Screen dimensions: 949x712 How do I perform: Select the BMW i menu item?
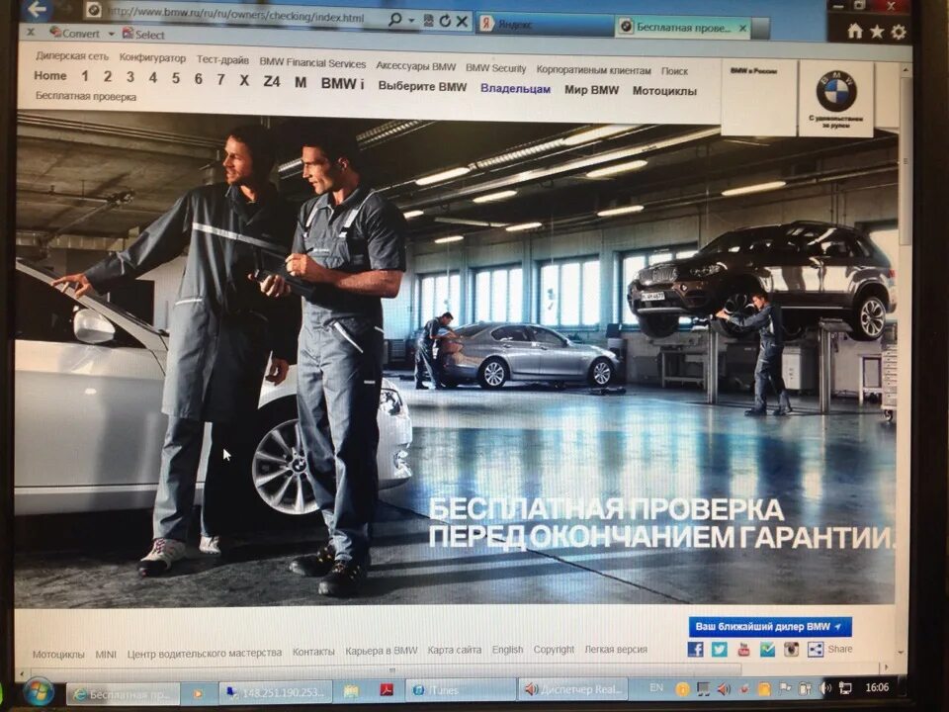[343, 83]
